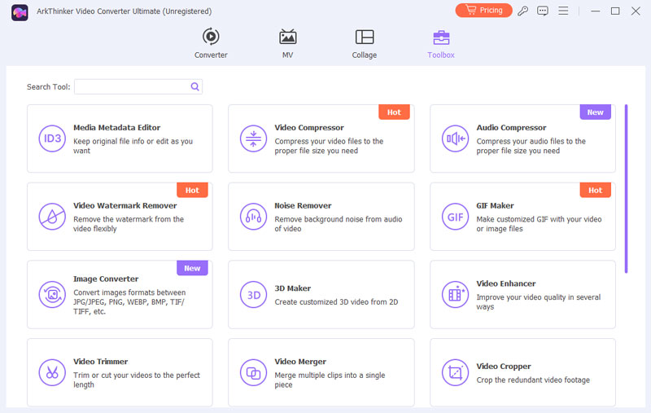This screenshot has width=651, height=413.
Task: Click "Improve your video quality" description
Action: pos(538,302)
